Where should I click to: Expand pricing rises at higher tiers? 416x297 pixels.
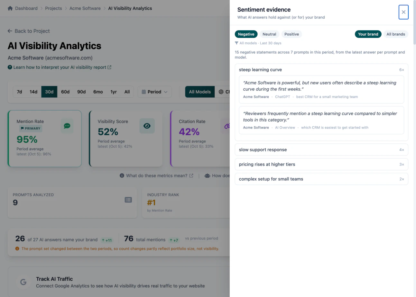(x=321, y=164)
